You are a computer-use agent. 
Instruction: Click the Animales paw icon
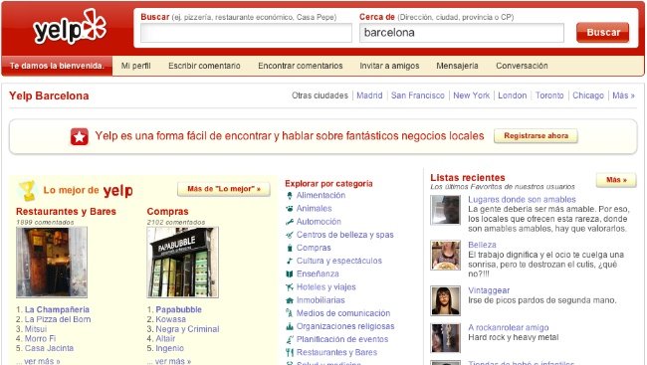click(x=290, y=209)
